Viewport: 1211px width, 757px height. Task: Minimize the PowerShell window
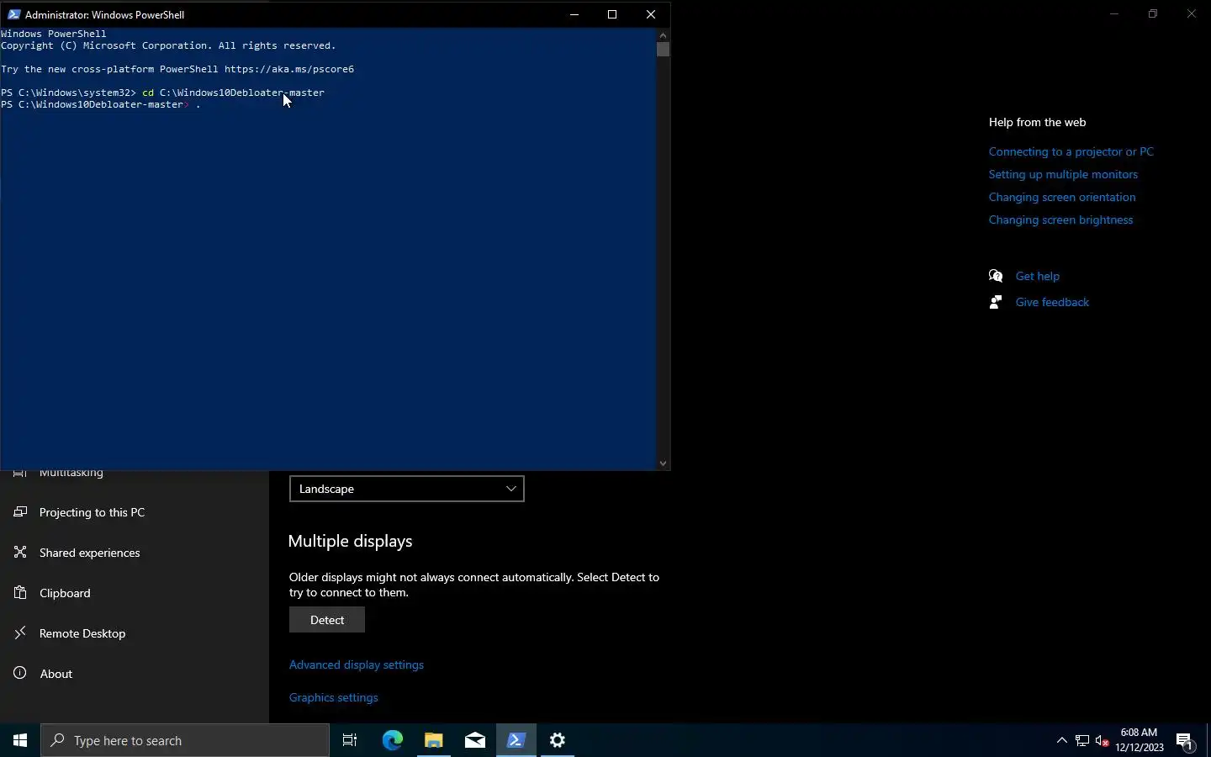click(574, 14)
